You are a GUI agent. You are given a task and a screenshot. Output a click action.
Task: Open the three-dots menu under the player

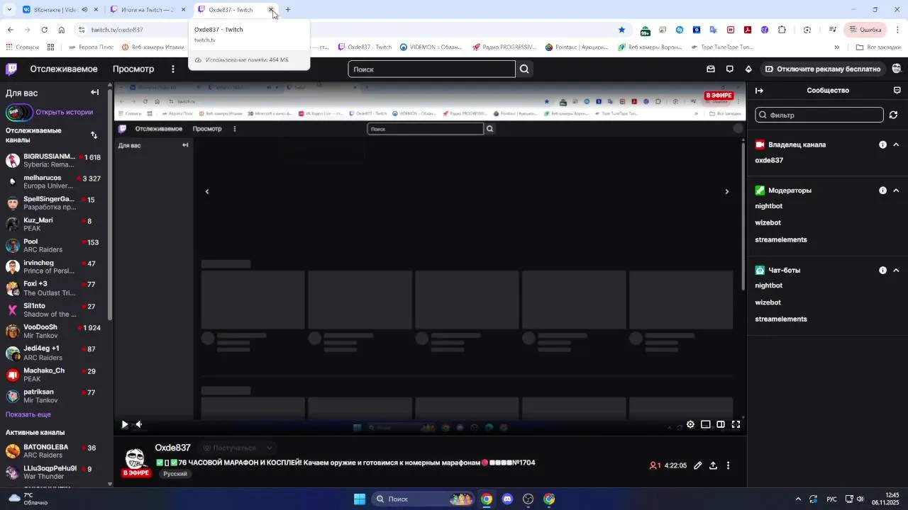click(728, 465)
